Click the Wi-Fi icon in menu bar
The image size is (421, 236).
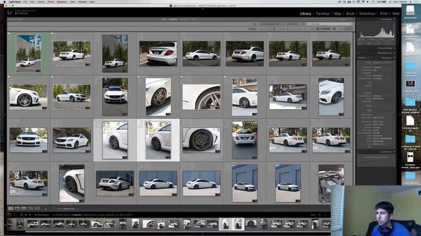pyautogui.click(x=363, y=1)
